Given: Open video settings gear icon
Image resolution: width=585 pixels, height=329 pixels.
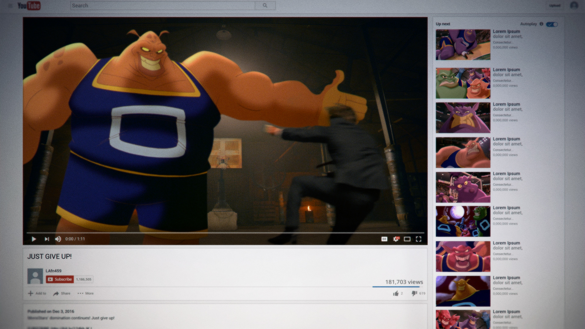Looking at the screenshot, I should pyautogui.click(x=396, y=239).
